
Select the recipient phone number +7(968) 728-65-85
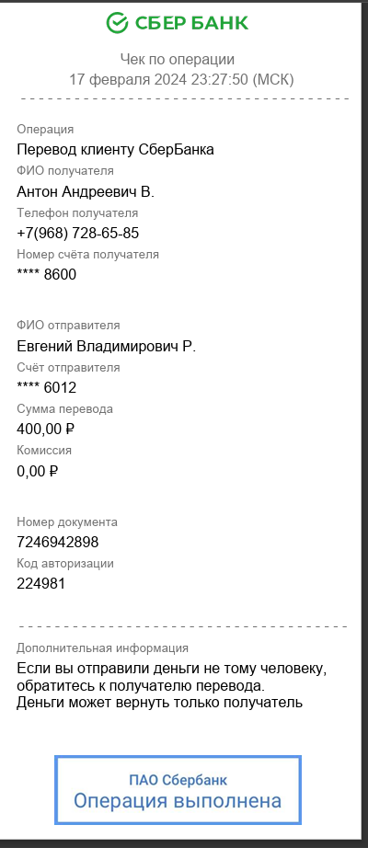pyautogui.click(x=78, y=233)
